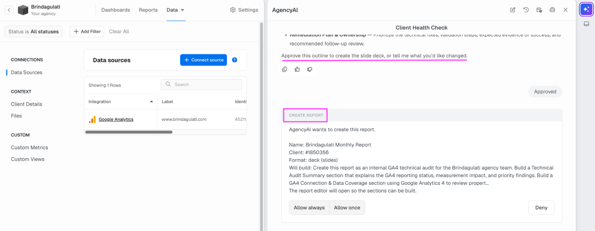Screen dimensions: 595x231
Task: Click the data sources Search field
Action: 202,85
